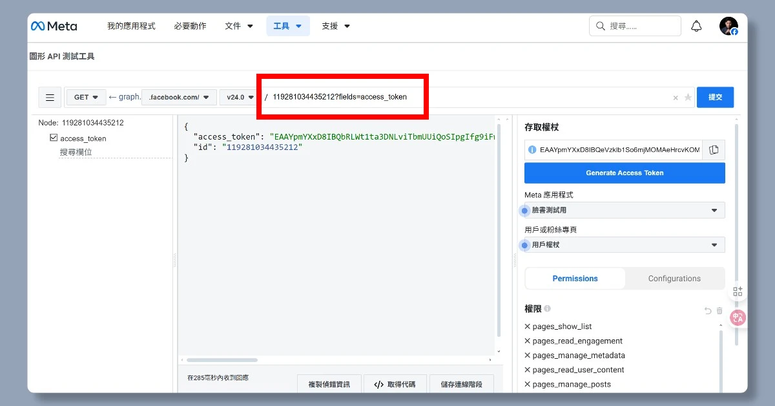Click the access token text field

tap(614, 150)
